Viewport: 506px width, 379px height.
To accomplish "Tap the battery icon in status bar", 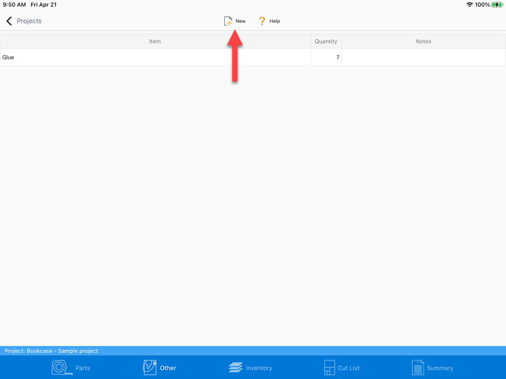I will tap(497, 5).
